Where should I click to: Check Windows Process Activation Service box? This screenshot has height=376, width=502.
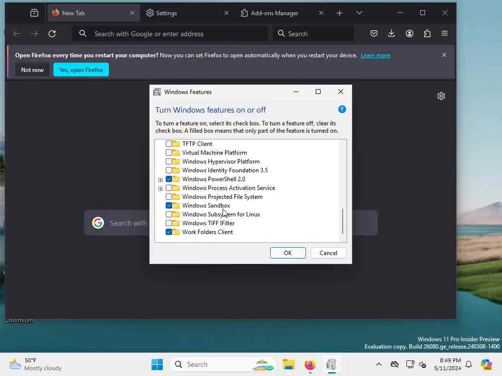point(169,188)
